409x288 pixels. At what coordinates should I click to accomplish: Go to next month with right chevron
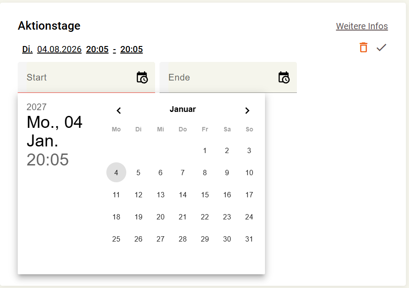point(247,111)
